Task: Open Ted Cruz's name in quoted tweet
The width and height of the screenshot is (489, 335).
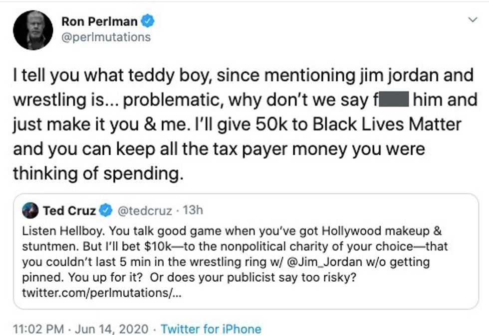Action: point(69,211)
